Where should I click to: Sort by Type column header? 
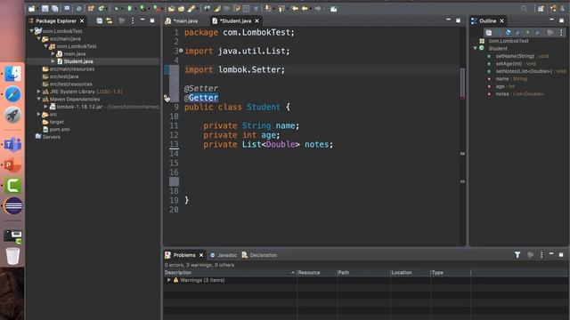(x=451, y=273)
